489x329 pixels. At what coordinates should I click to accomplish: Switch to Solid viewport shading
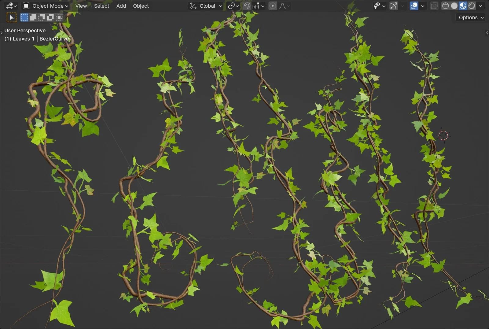click(x=454, y=6)
